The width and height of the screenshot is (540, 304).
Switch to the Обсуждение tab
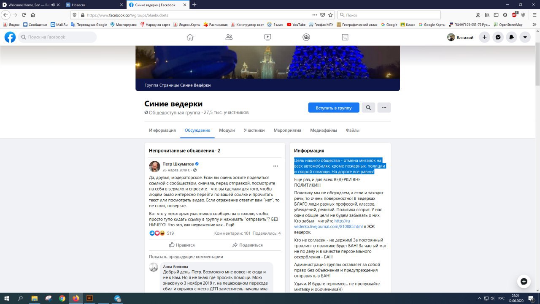point(197,130)
